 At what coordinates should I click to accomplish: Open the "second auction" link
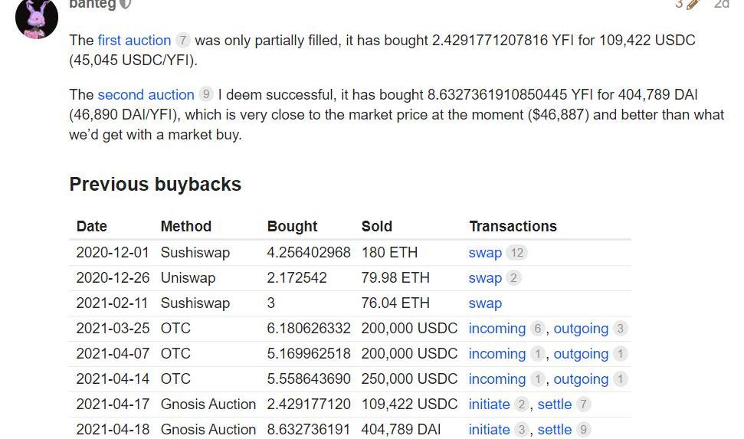146,94
